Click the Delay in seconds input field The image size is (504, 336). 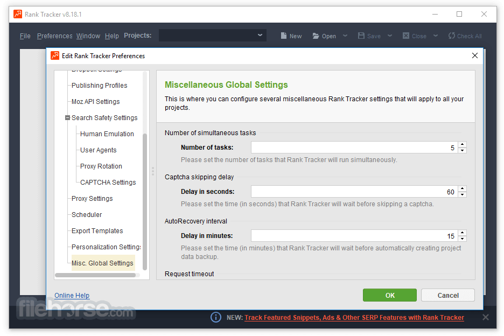click(x=354, y=192)
